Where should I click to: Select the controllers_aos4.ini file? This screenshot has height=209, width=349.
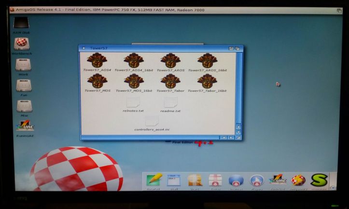click(152, 122)
